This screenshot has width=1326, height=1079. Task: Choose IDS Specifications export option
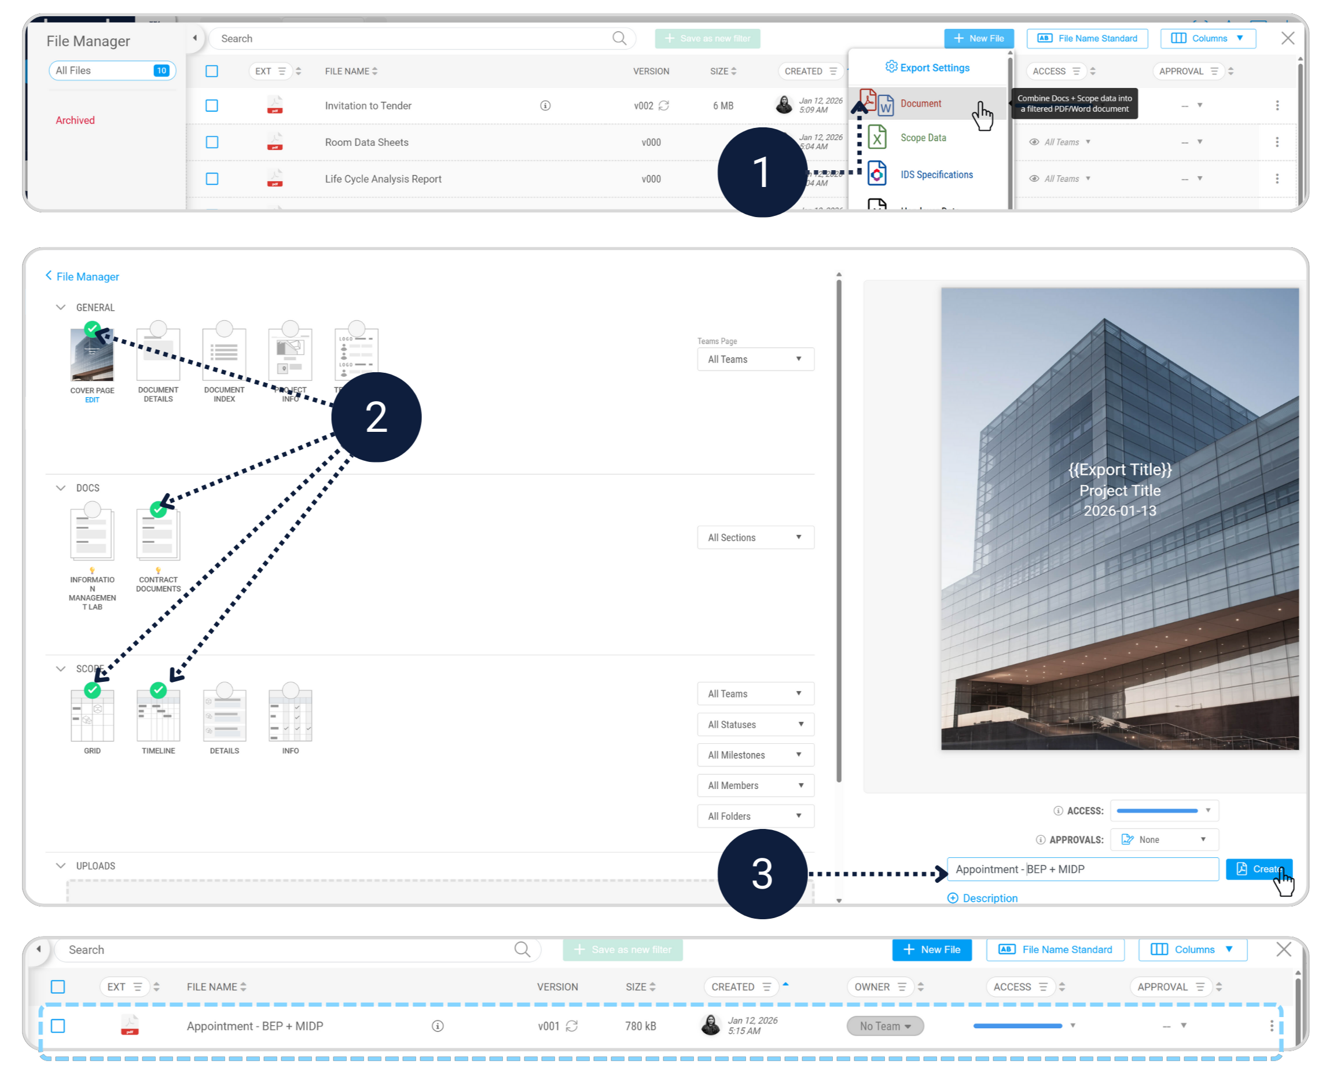coord(936,175)
